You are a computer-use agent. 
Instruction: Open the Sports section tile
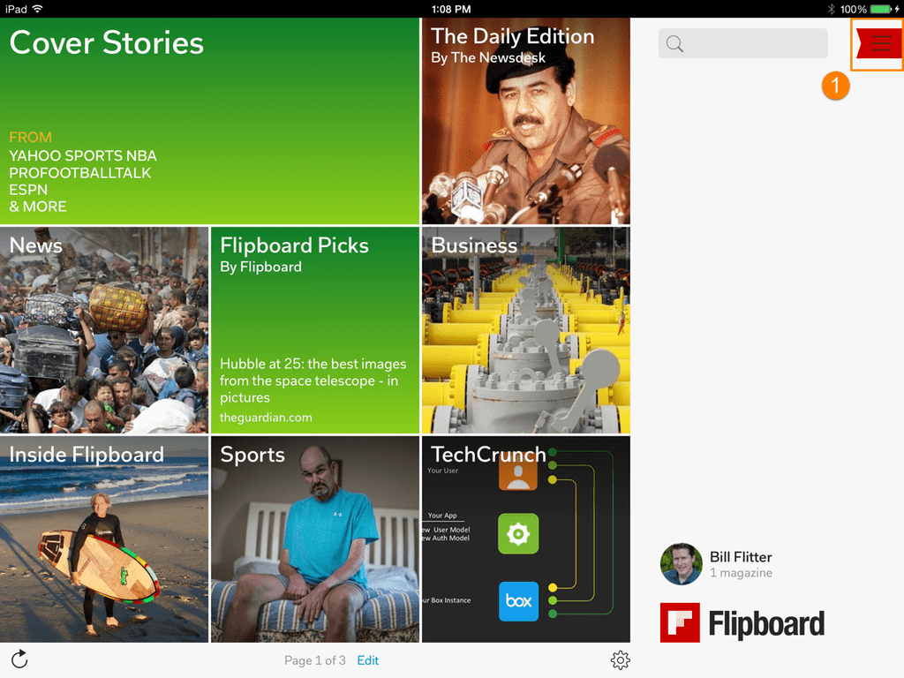[315, 539]
